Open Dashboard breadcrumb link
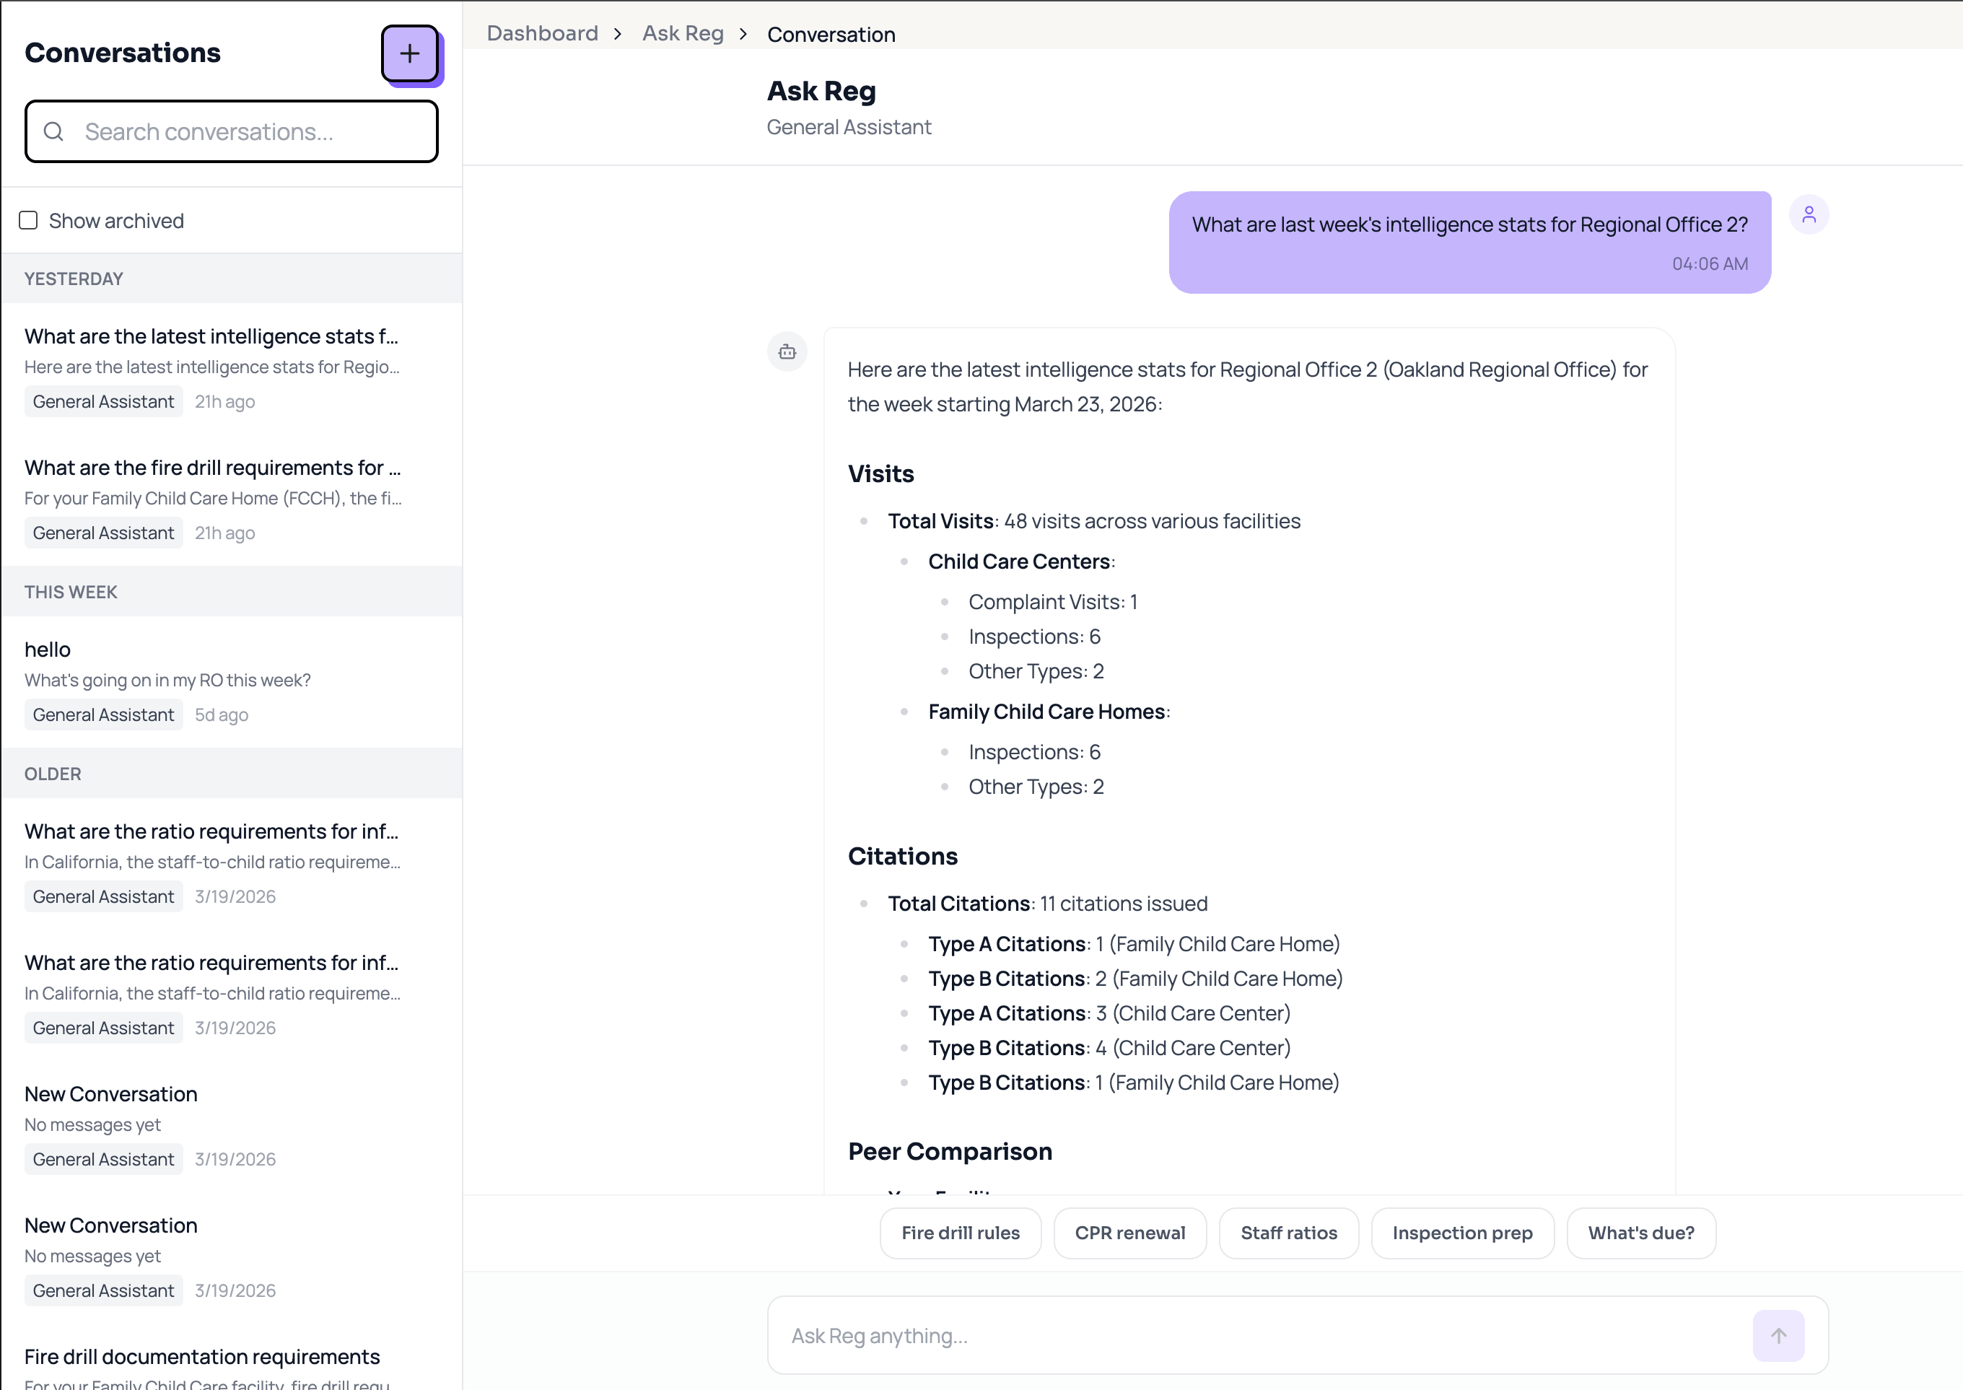This screenshot has width=1963, height=1390. click(543, 34)
